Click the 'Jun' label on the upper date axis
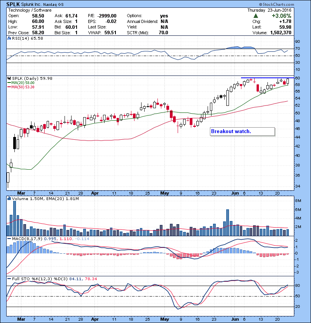This screenshot has width=311, height=323. coord(235,193)
